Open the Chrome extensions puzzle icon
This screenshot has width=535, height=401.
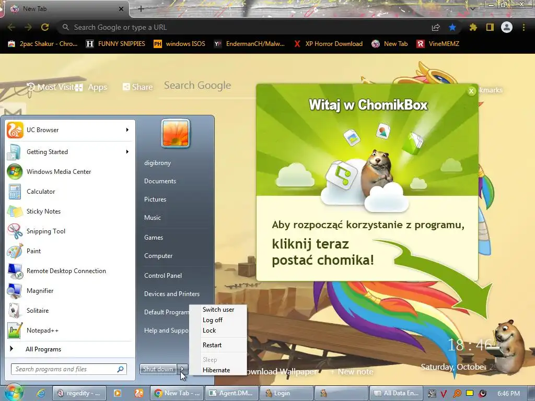click(473, 27)
